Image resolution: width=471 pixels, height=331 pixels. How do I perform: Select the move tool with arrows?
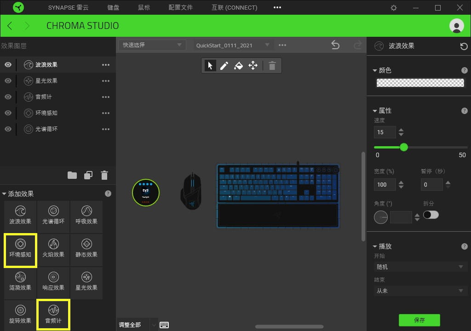(x=253, y=65)
